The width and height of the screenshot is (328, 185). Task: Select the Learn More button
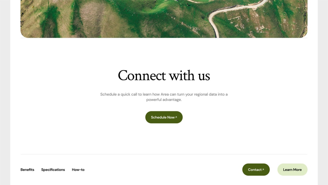click(x=292, y=170)
